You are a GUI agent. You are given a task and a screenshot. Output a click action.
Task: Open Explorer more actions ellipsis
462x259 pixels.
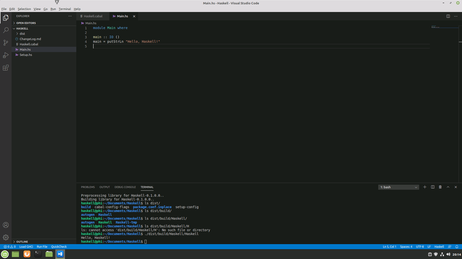[70, 16]
